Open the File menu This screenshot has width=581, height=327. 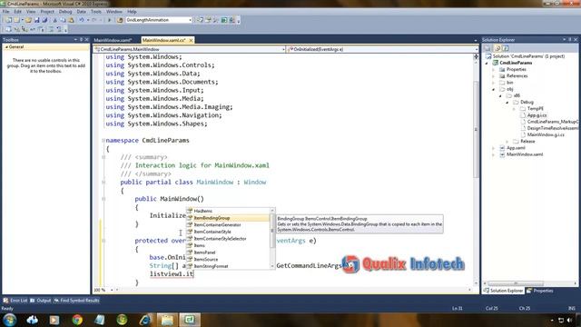pyautogui.click(x=6, y=12)
